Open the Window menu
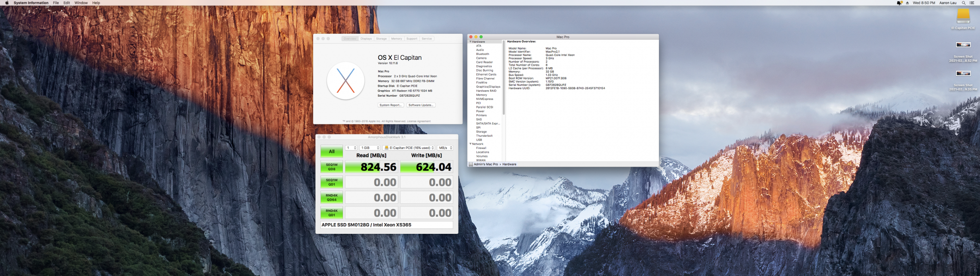Image resolution: width=980 pixels, height=276 pixels. click(81, 3)
